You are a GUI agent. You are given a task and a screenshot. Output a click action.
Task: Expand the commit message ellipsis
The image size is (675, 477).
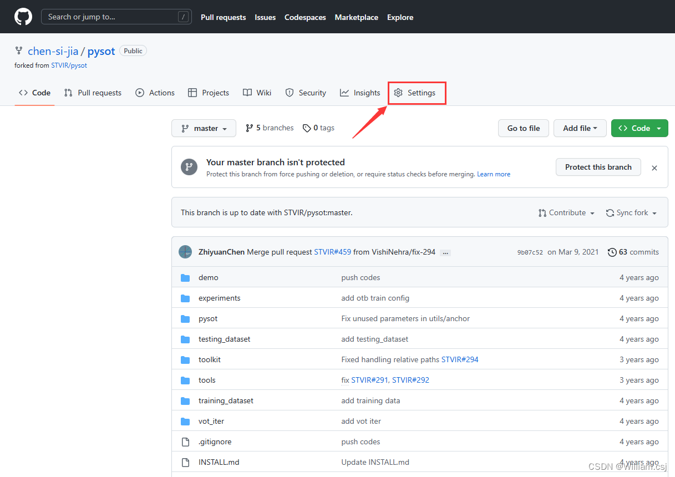[445, 252]
